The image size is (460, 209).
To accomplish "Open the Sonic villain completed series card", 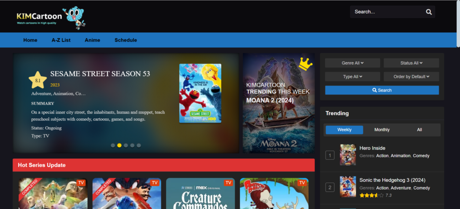I will point(127,193).
